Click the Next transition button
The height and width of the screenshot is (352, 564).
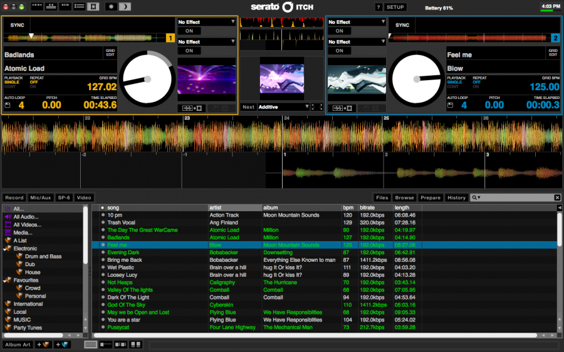pyautogui.click(x=248, y=106)
